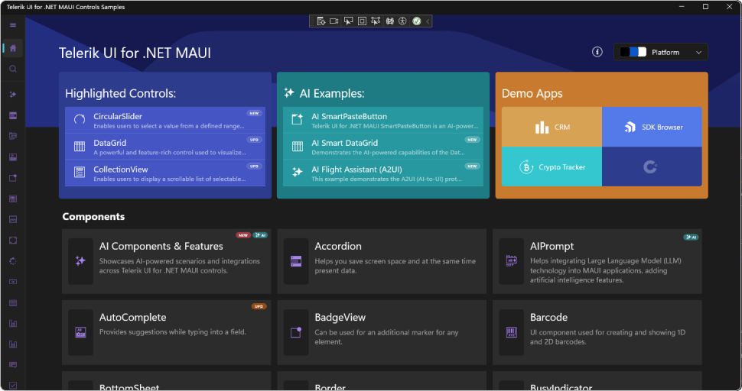Open the Accordion component card

click(x=382, y=261)
